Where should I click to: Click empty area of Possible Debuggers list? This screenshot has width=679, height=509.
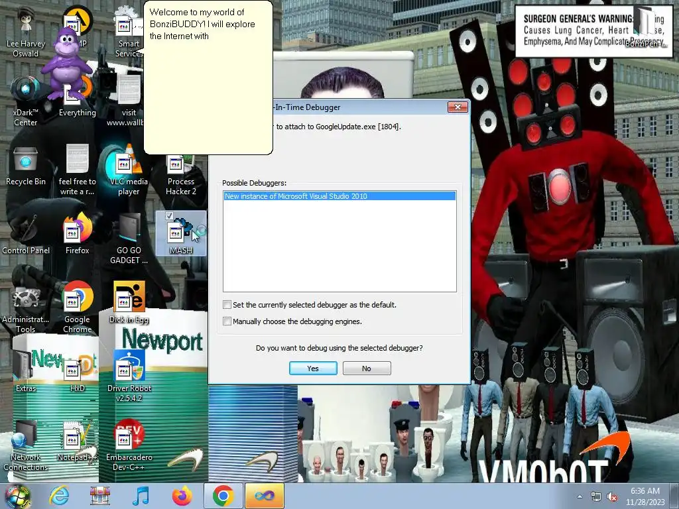coord(339,246)
